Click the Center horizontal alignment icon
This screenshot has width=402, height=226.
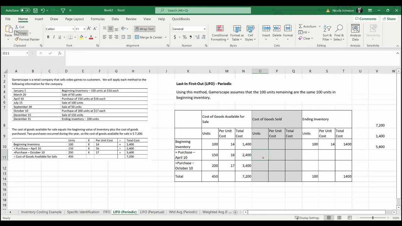[111, 37]
